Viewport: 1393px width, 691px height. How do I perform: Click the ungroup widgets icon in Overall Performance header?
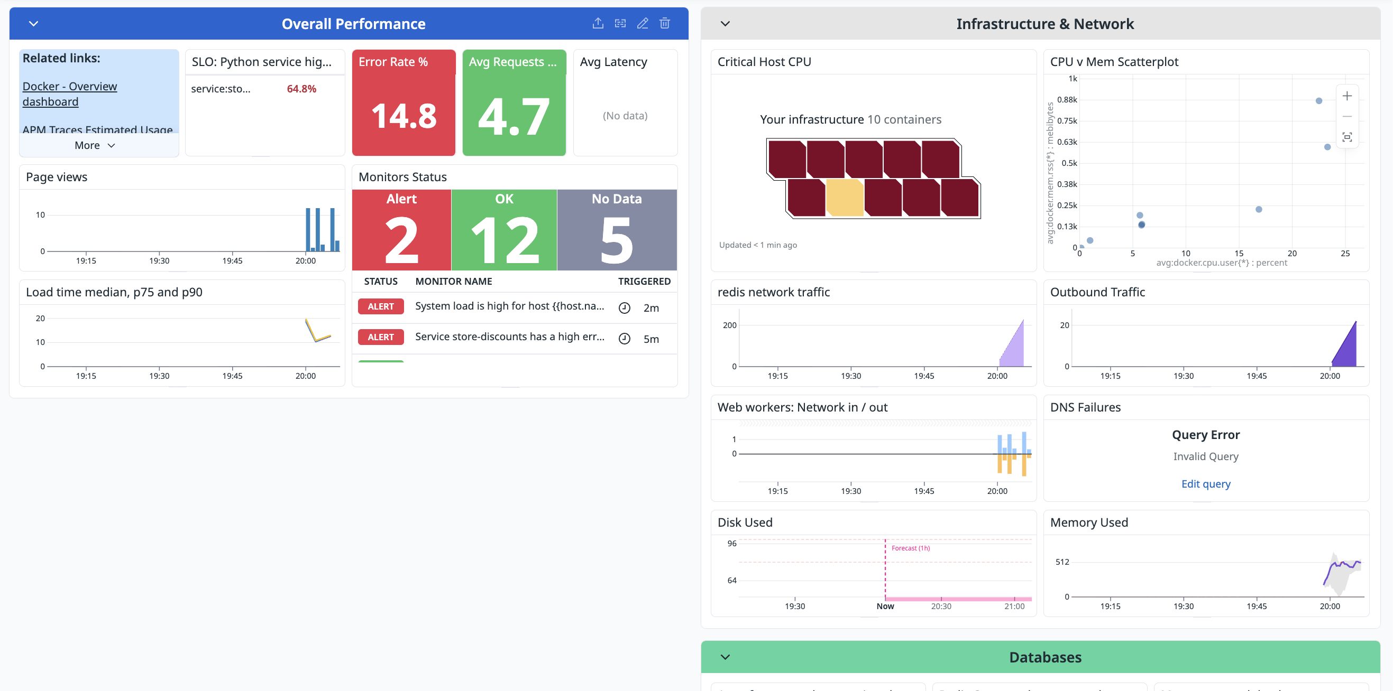click(620, 23)
